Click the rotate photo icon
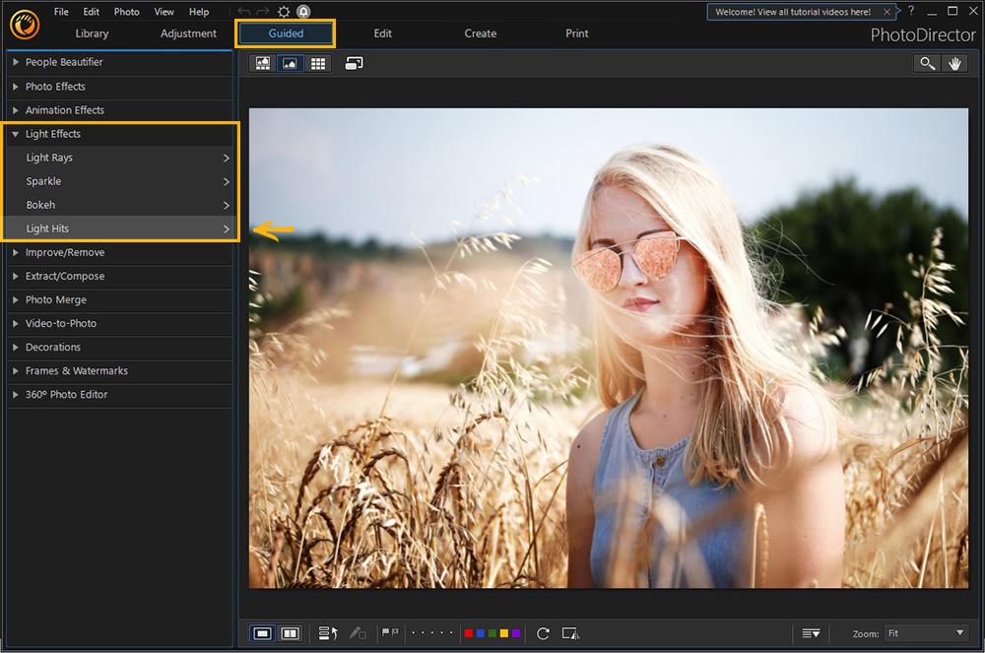Viewport: 985px width, 653px height. 543,633
